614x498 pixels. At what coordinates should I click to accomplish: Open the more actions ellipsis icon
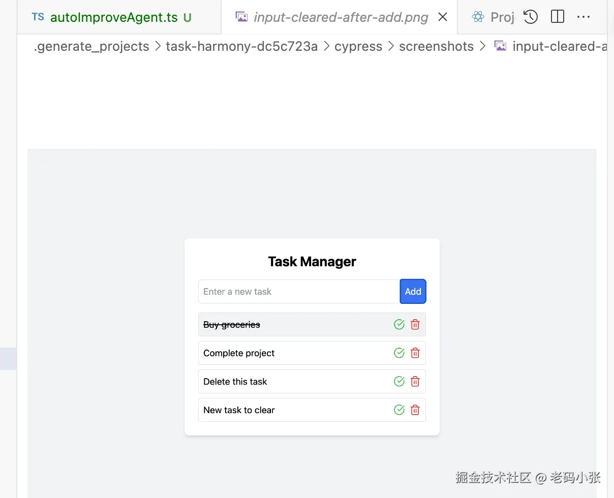[583, 17]
